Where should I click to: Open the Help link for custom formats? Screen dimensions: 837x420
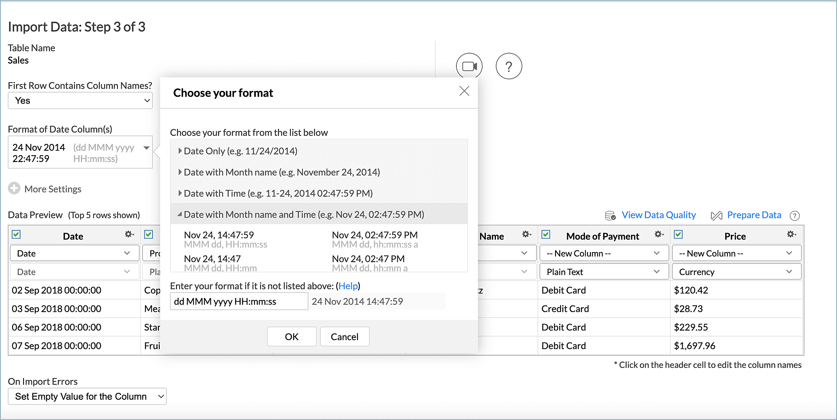(348, 286)
